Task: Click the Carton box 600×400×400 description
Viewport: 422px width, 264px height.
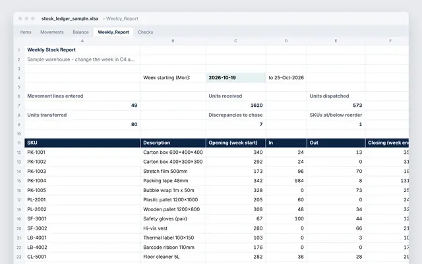Action: 173,152
